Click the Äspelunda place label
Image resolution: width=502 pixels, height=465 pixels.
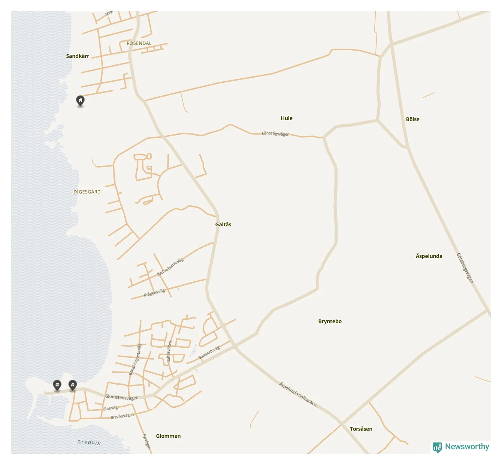point(429,256)
